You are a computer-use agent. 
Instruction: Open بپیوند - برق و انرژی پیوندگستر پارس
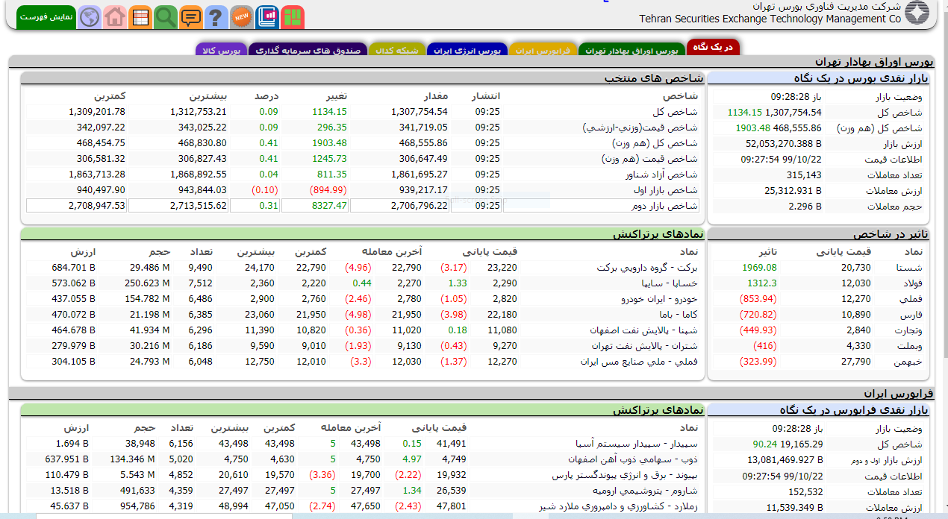click(625, 475)
